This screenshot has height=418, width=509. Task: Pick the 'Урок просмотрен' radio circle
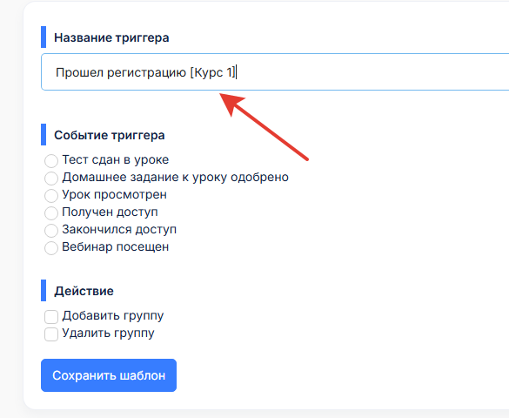(x=51, y=196)
